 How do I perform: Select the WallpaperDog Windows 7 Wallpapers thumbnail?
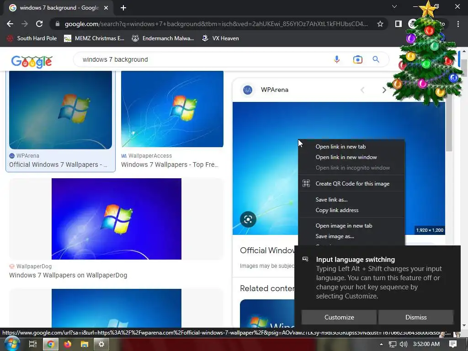(x=117, y=219)
